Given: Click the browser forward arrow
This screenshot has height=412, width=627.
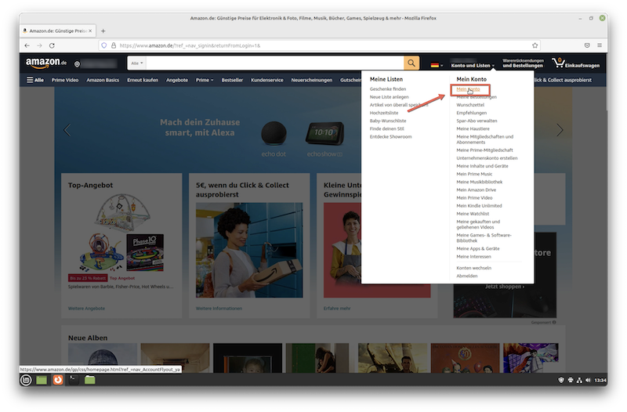Looking at the screenshot, I should pyautogui.click(x=39, y=45).
